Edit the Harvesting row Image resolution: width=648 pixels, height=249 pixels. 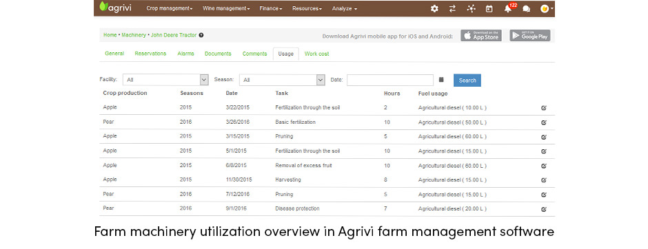(x=544, y=180)
